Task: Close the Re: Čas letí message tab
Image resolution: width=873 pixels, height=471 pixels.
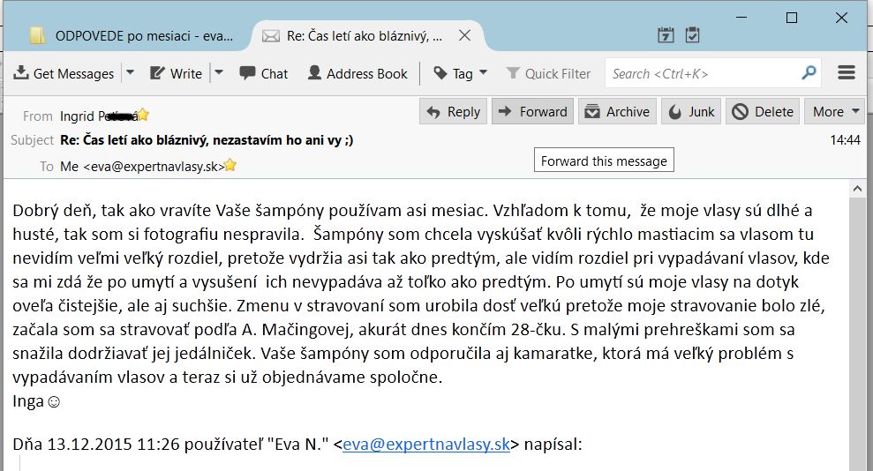Action: pyautogui.click(x=464, y=35)
